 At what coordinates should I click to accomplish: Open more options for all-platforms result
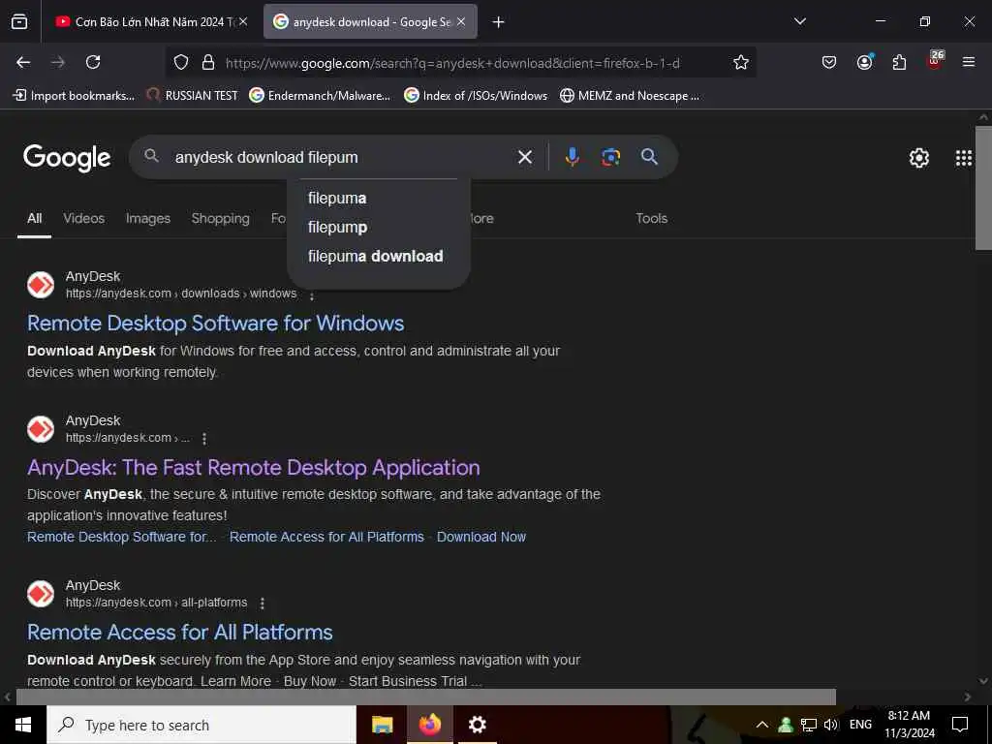[x=262, y=604]
